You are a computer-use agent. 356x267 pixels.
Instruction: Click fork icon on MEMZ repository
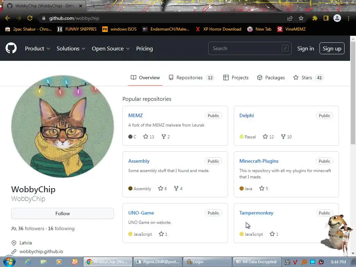[x=163, y=136]
